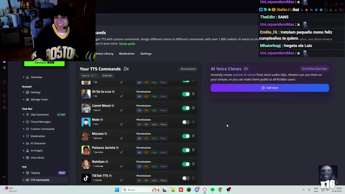The height and width of the screenshot is (194, 345).
Task: Click the 20 commands count badge
Action: pos(188,69)
